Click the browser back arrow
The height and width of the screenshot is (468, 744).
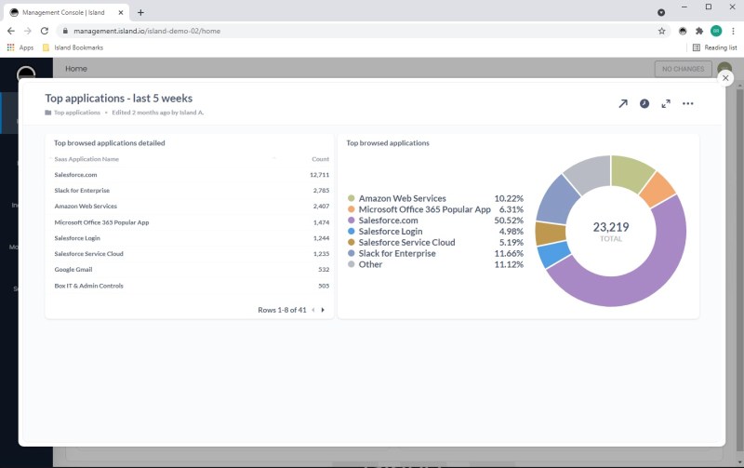click(11, 31)
